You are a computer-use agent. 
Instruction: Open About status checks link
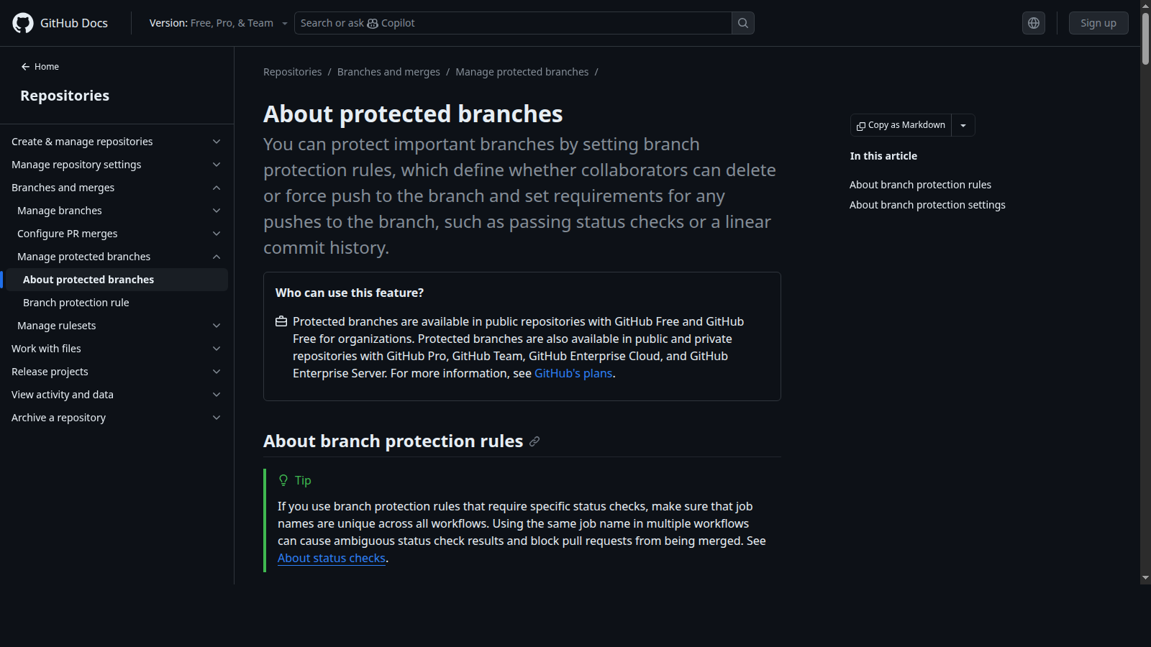pos(332,558)
